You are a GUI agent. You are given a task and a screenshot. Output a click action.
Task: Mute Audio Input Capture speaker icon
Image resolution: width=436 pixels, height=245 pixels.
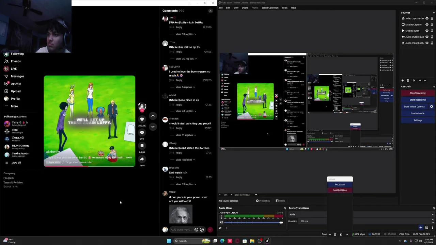click(221, 222)
